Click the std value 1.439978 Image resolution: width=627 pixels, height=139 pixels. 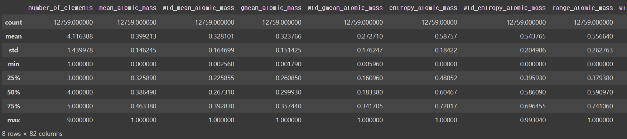(x=80, y=50)
